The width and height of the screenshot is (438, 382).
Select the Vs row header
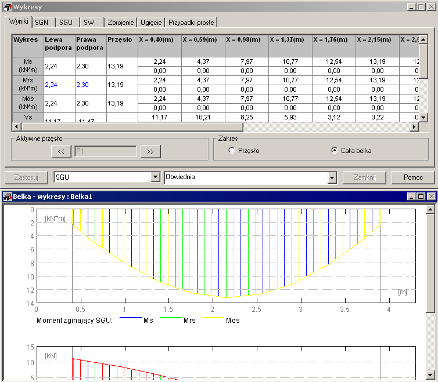28,118
